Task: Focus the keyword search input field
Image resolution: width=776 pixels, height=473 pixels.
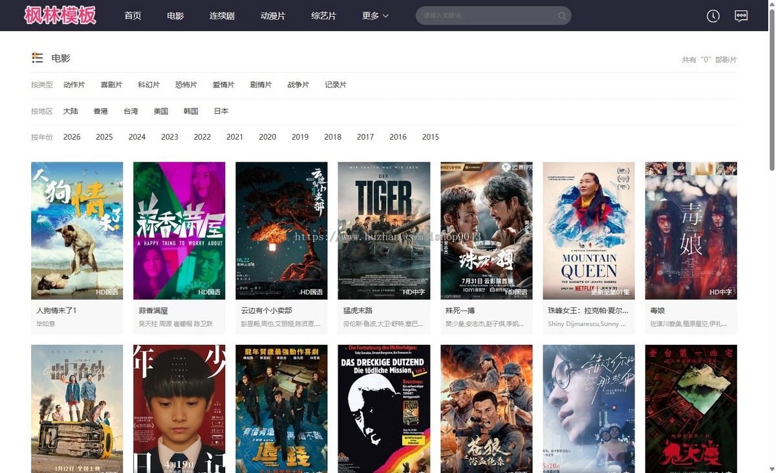Action: [493, 16]
